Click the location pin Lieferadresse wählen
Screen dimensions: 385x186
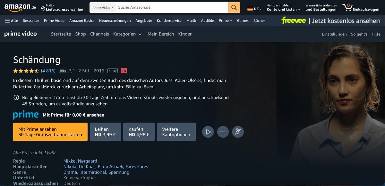click(x=62, y=7)
